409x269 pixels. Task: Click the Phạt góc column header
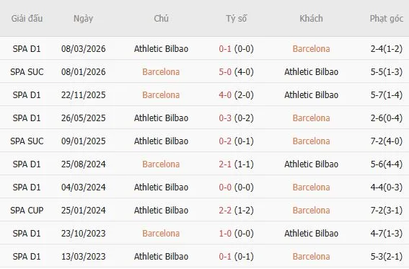coord(387,19)
